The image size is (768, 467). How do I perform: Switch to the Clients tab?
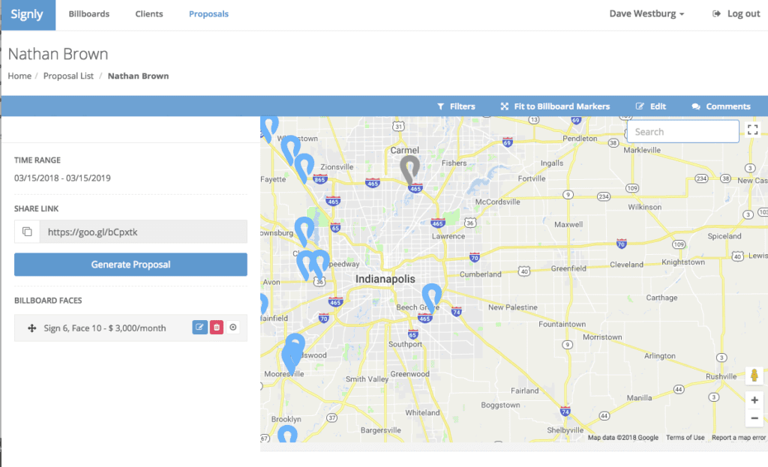pyautogui.click(x=149, y=14)
